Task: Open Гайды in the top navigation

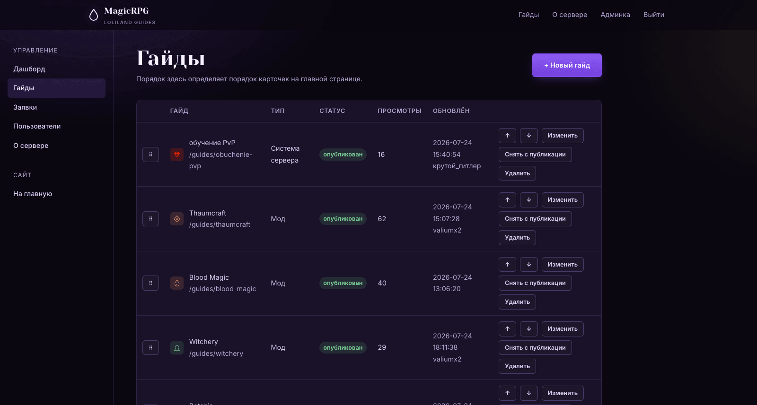Action: (528, 15)
